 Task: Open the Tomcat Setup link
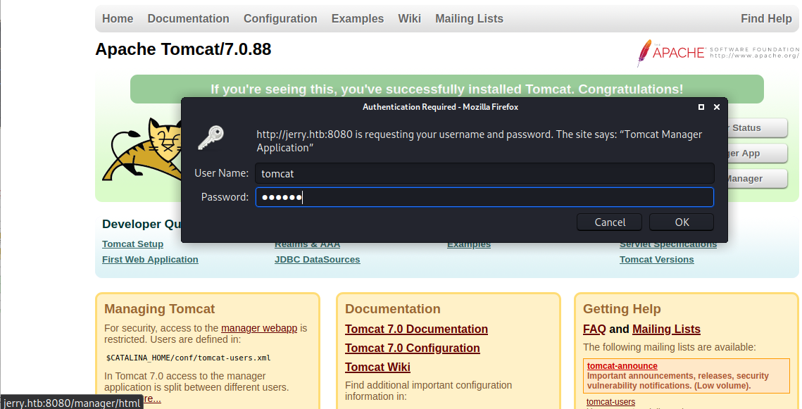pos(132,244)
